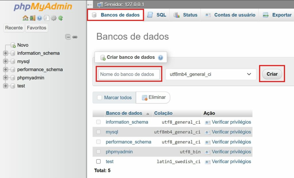Expand information_schema in the tree

click(5, 53)
